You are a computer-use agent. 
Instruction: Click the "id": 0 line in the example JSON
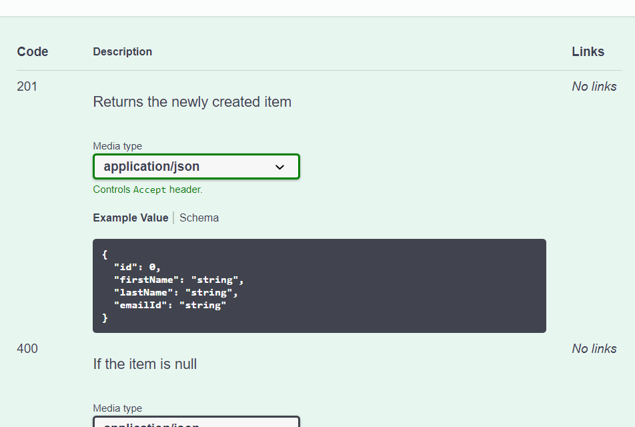click(137, 267)
